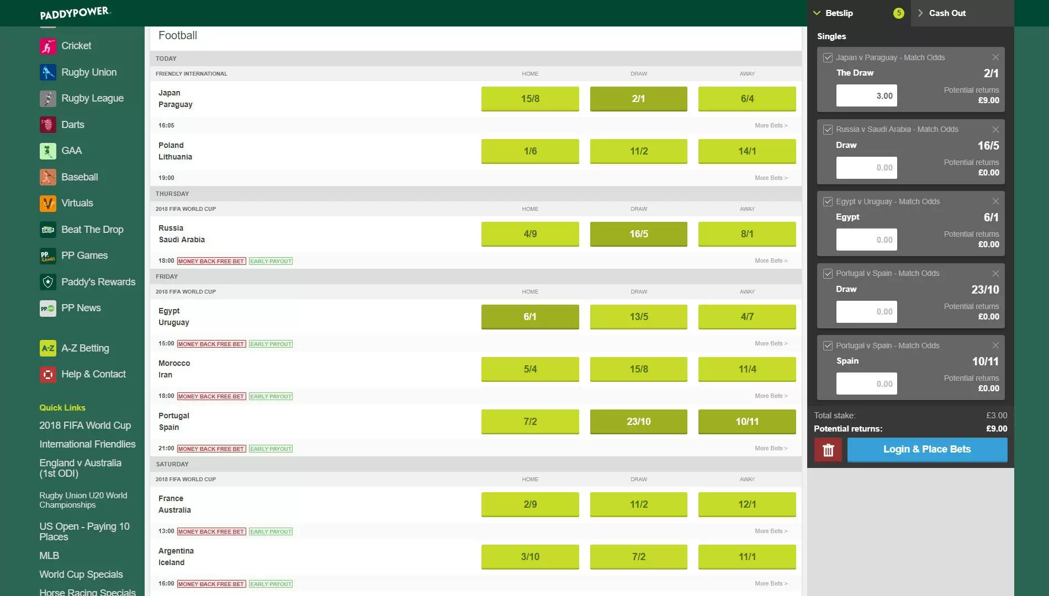
Task: Open the A-Z Betting icon
Action: point(48,348)
